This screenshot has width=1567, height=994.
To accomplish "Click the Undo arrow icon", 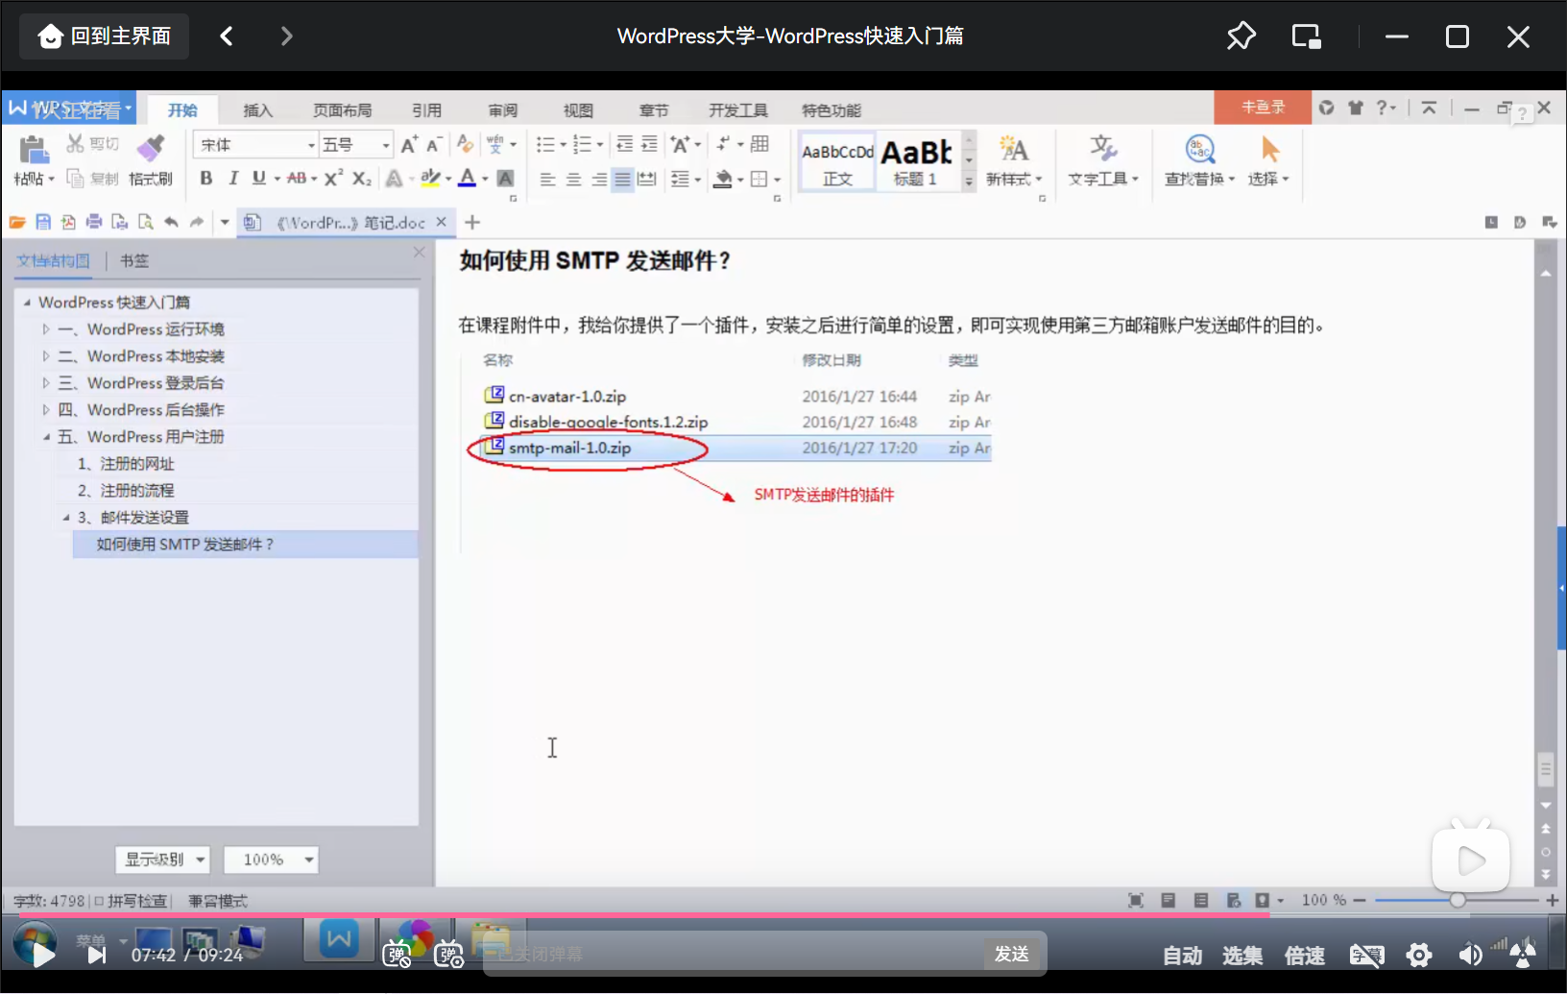I will pyautogui.click(x=171, y=222).
